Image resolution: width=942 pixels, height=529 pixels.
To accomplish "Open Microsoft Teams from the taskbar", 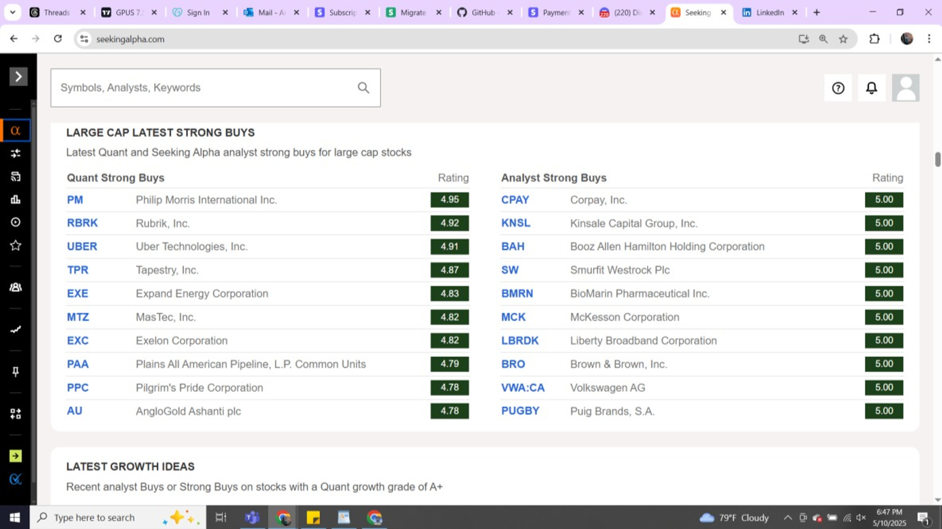I will (252, 518).
